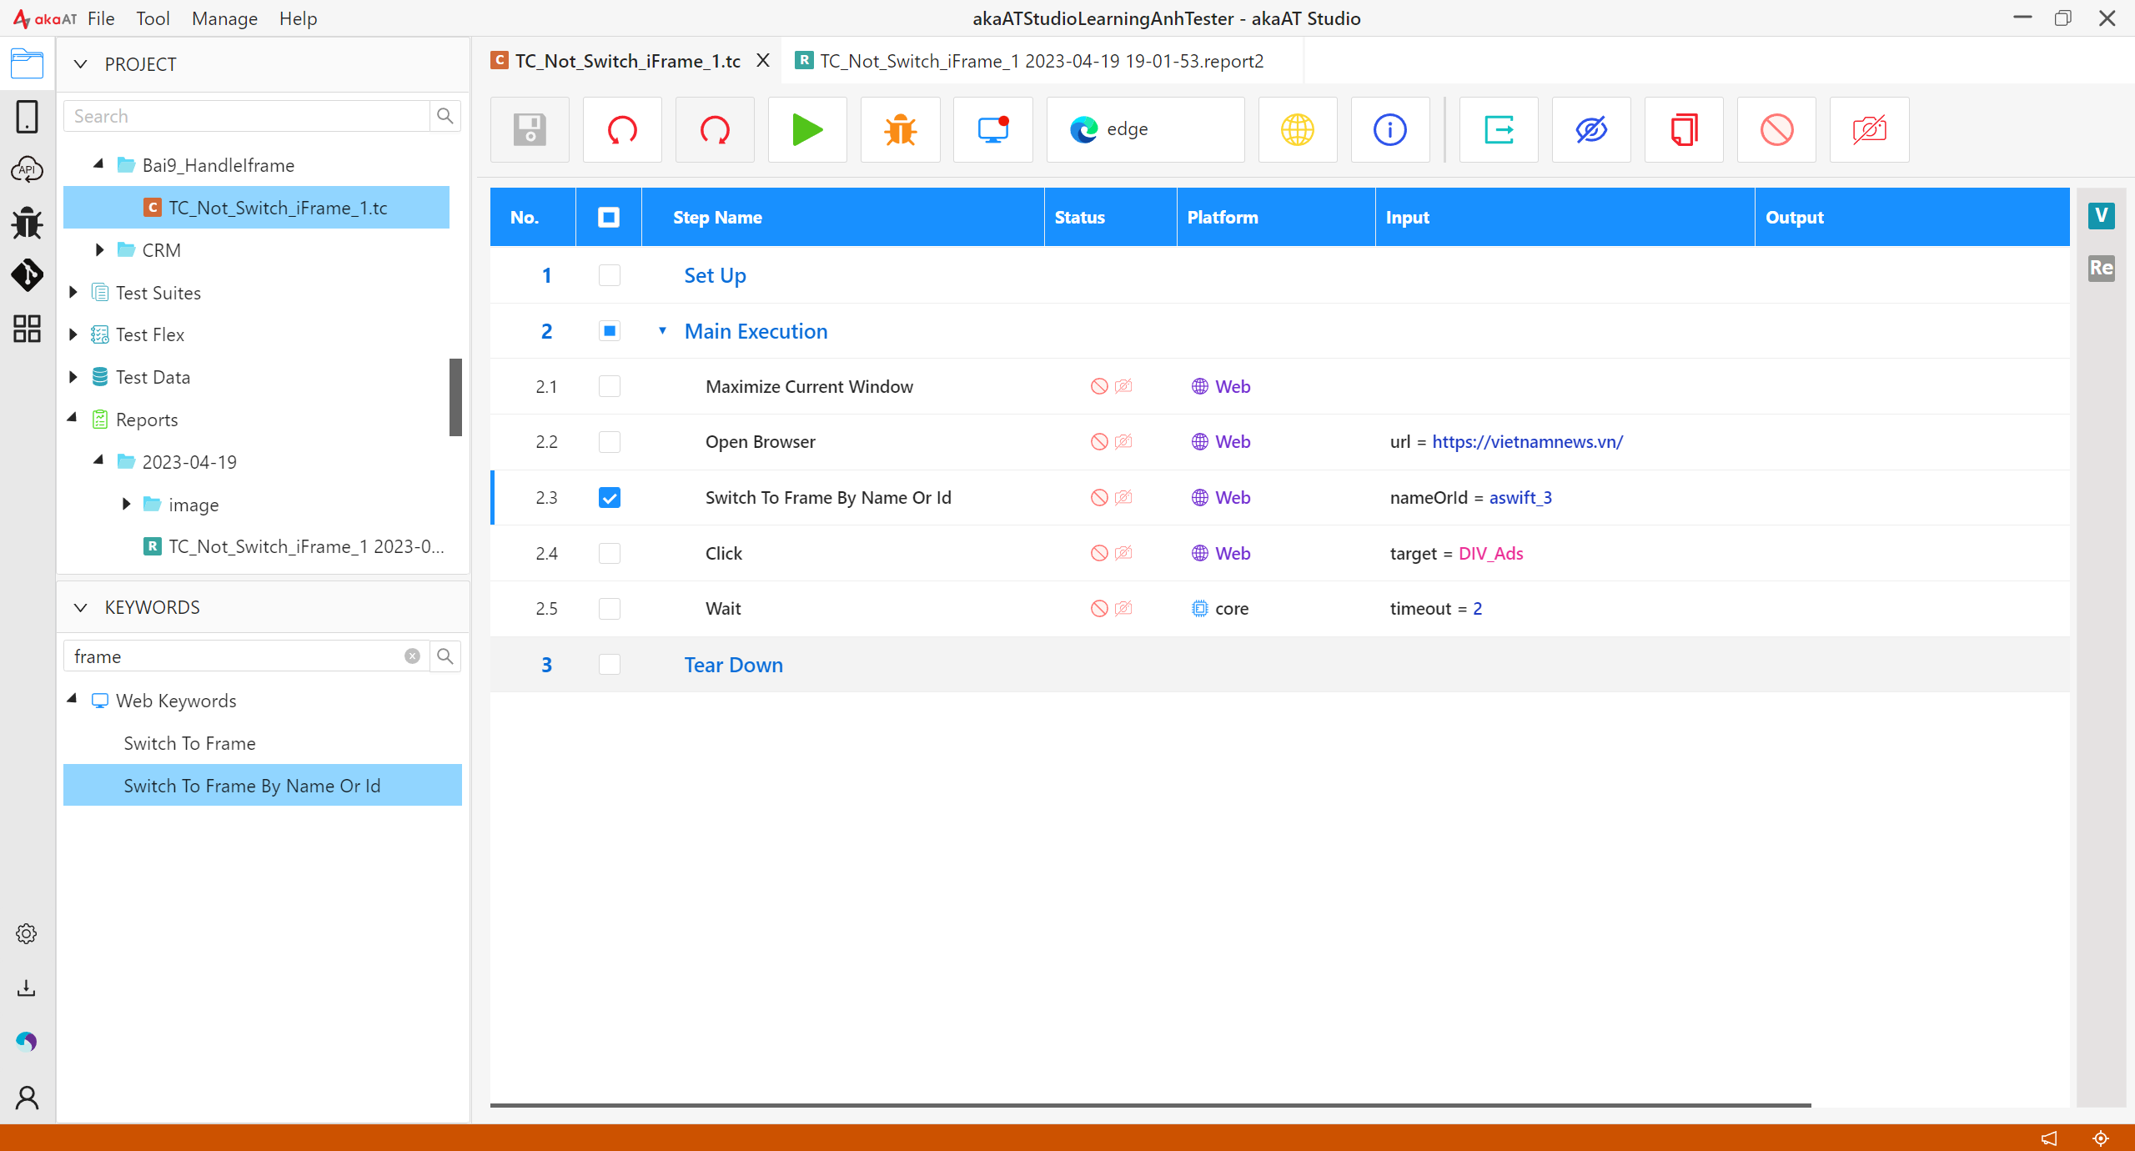Click the red prohibited circle toolbar icon

(1776, 129)
